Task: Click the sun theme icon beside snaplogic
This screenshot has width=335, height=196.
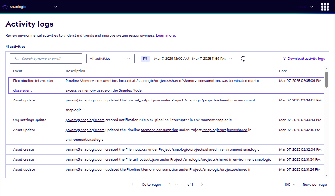Action: tap(5, 6)
